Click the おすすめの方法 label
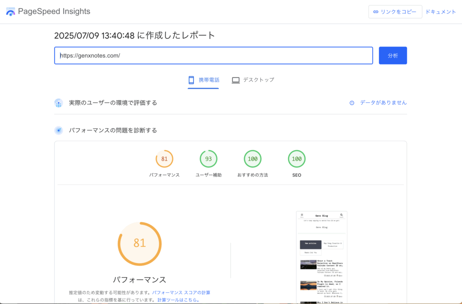This screenshot has height=304, width=462. click(253, 175)
